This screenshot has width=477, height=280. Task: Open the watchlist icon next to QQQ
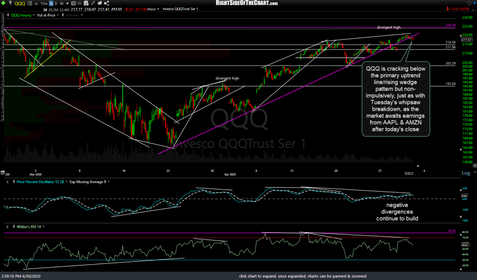pyautogui.click(x=30, y=3)
